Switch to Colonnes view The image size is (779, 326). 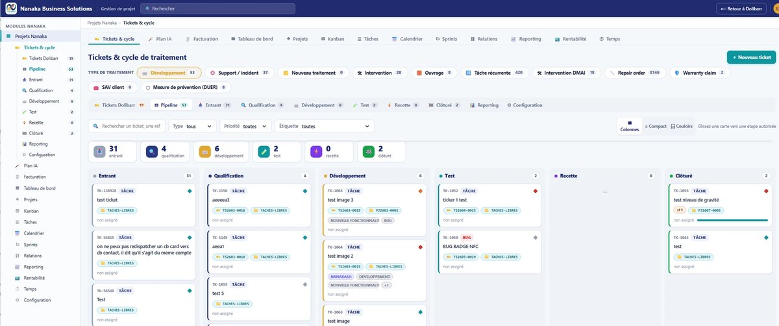pos(630,126)
